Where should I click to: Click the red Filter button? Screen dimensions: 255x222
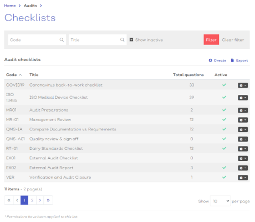click(x=211, y=39)
